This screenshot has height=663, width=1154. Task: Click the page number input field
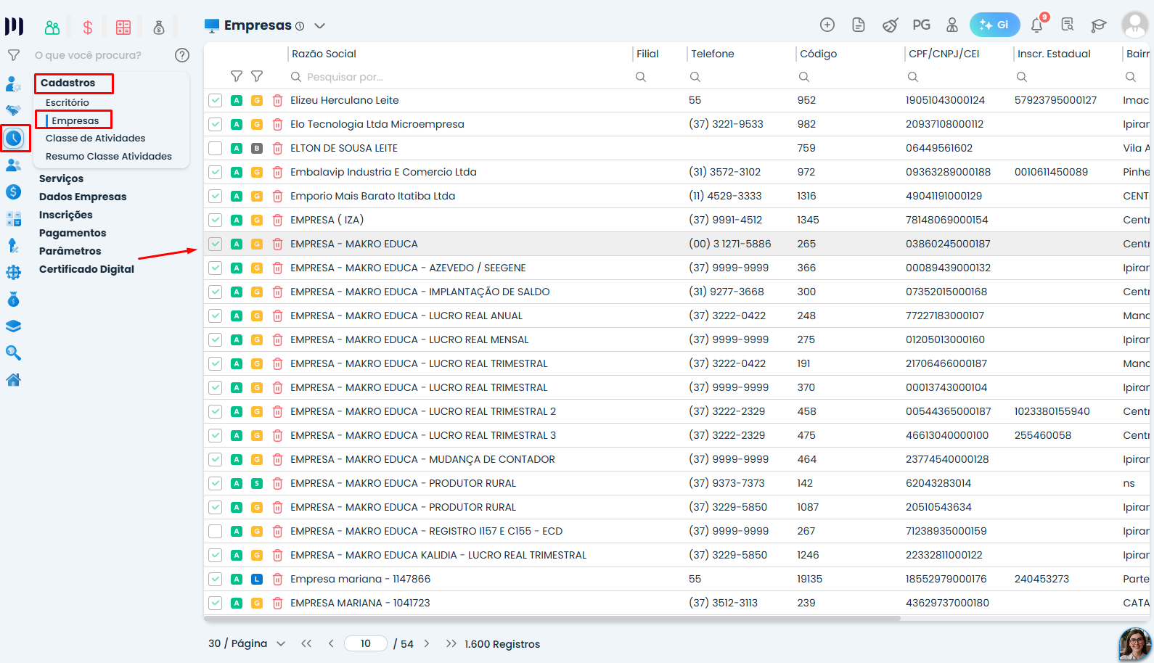365,643
